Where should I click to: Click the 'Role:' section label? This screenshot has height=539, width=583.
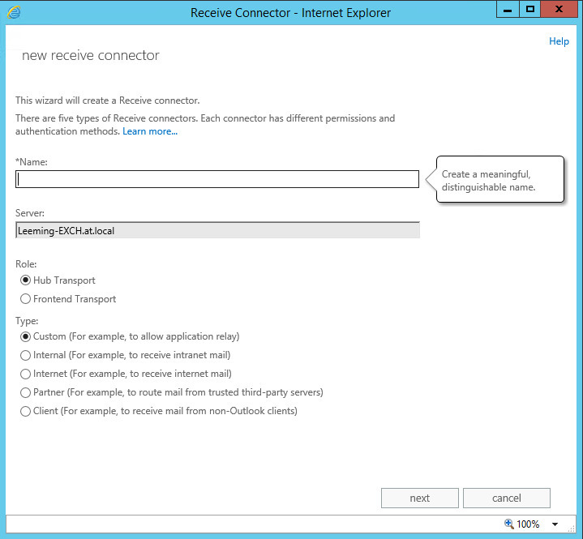pos(26,264)
